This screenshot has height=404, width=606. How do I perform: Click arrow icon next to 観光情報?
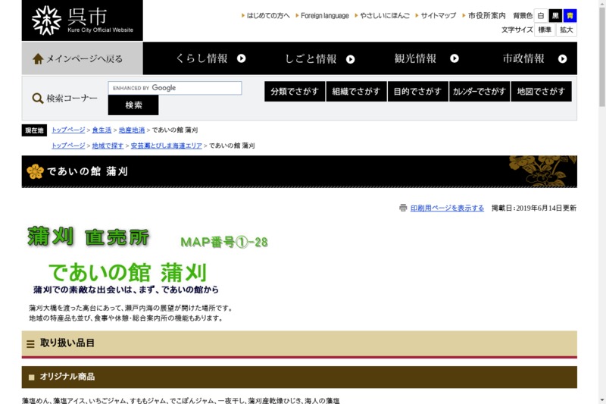454,58
